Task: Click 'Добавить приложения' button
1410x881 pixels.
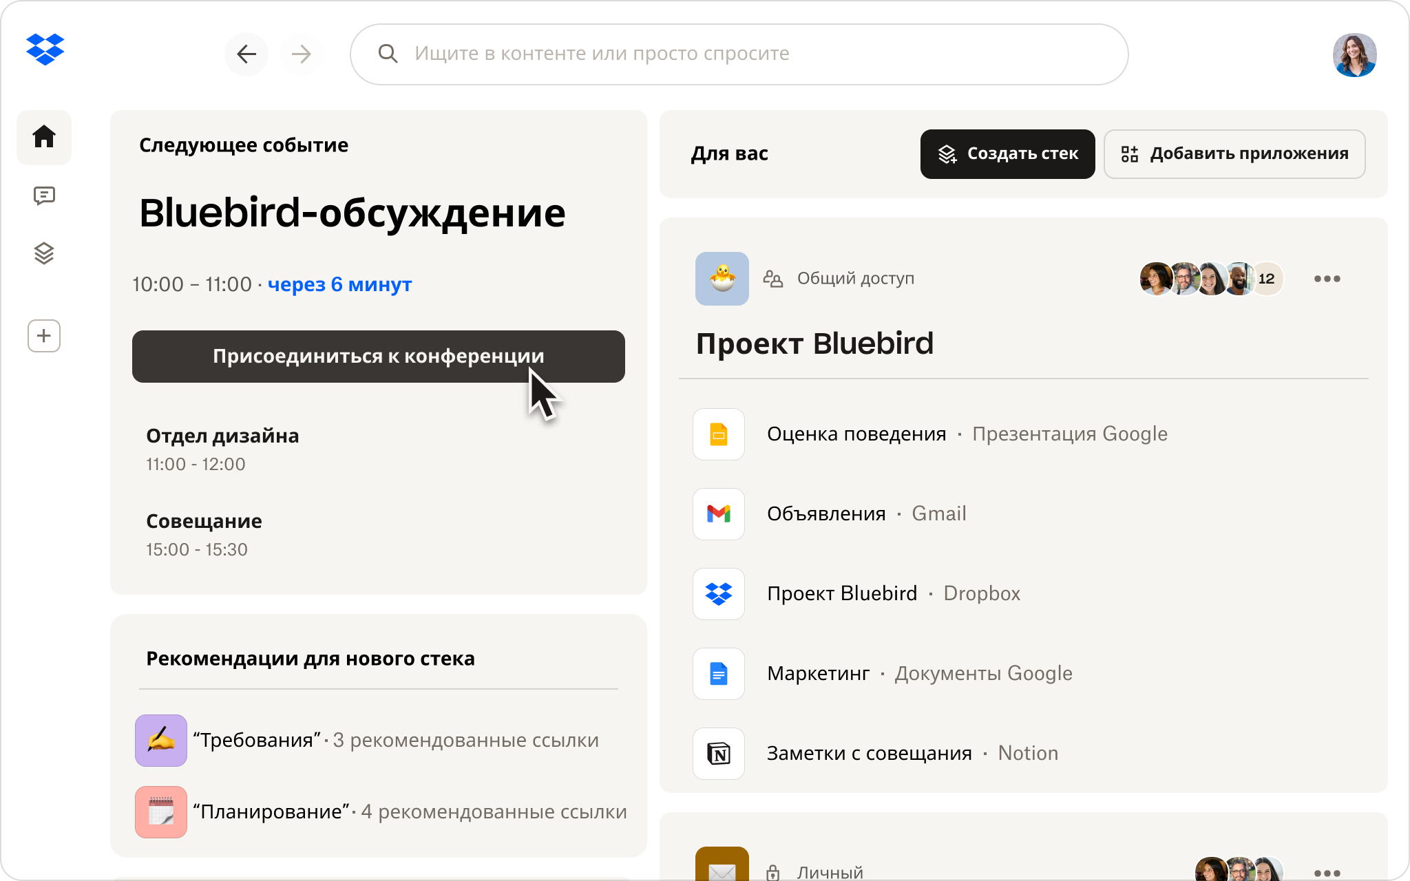Action: (1234, 154)
